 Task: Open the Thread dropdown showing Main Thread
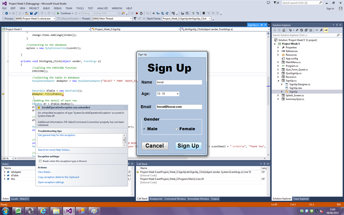(x=131, y=19)
